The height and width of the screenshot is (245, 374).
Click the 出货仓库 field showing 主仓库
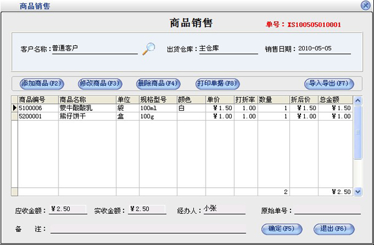click(x=229, y=49)
